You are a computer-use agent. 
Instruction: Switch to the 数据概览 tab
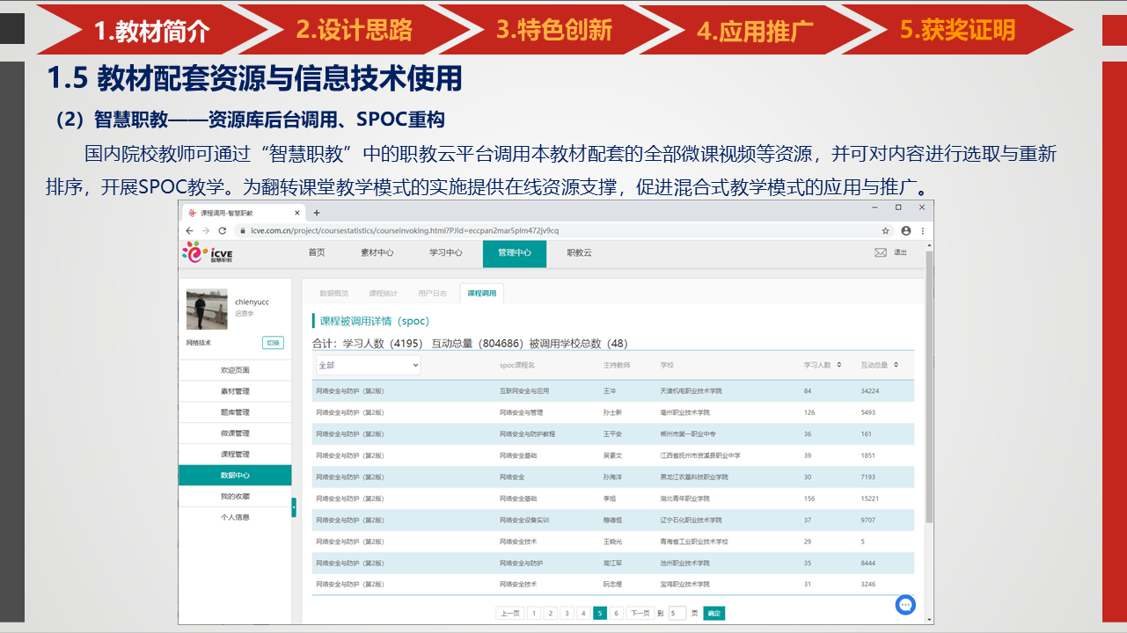point(334,293)
